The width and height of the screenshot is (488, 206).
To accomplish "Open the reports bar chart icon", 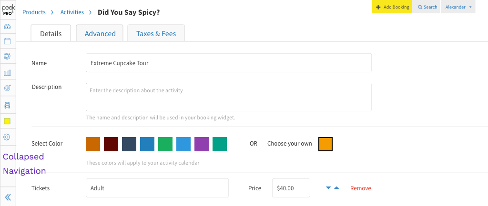I will pos(7,73).
